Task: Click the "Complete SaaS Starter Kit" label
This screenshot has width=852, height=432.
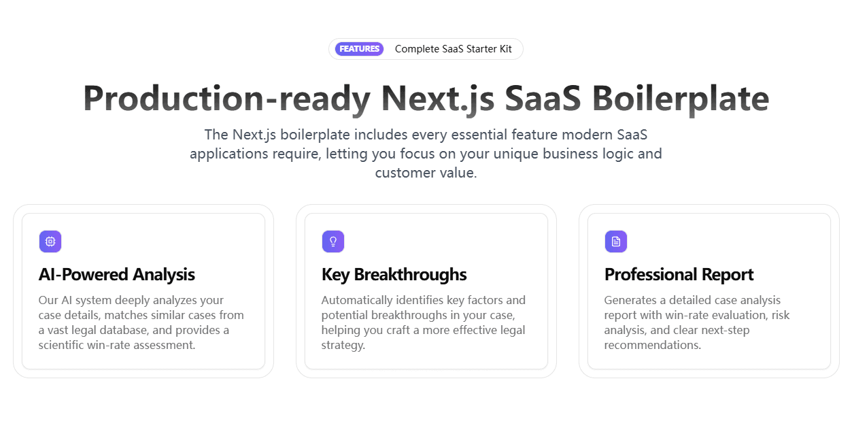Action: [453, 49]
